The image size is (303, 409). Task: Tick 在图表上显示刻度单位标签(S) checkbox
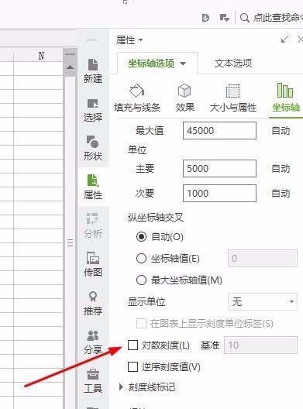141,324
